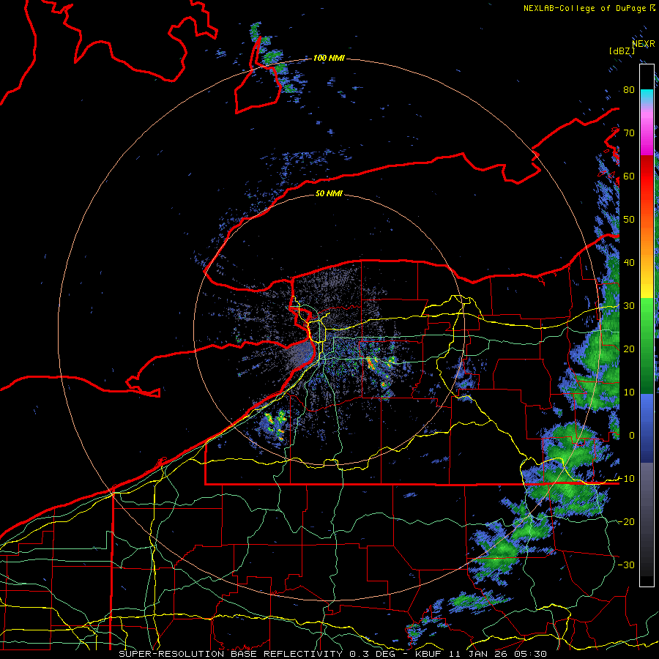Click the 100 NMI range ring label
659x659 pixels.
(329, 58)
